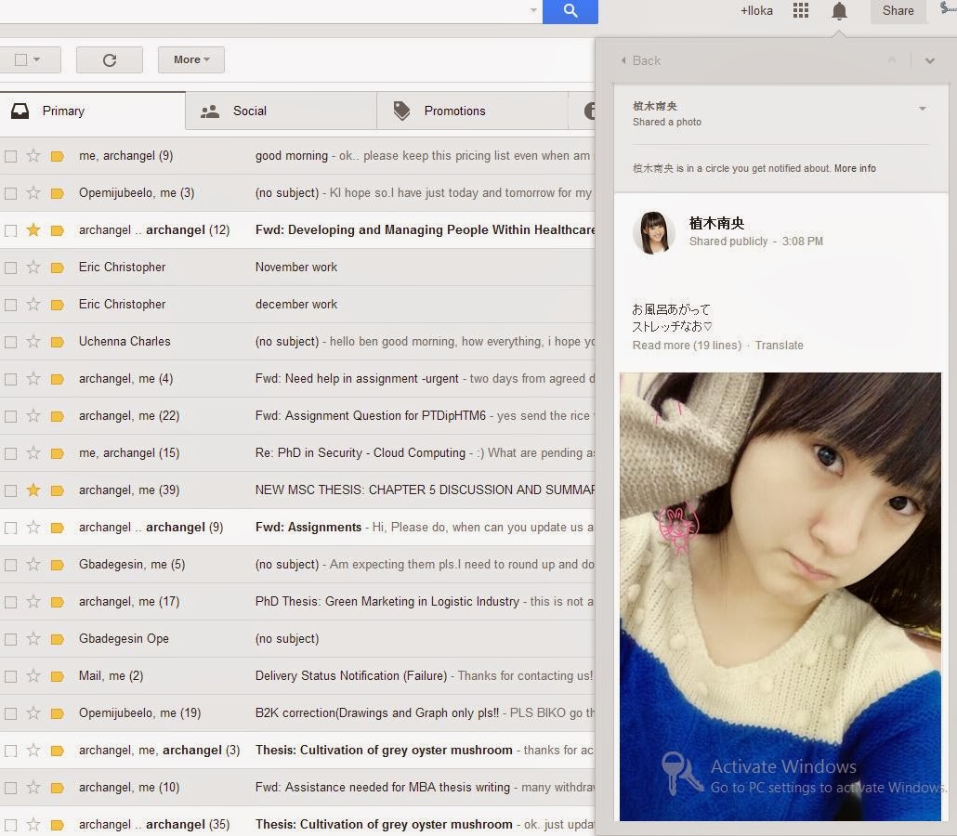The image size is (957, 836).
Task: Star the good morning email from me, archangel
Action: 33,156
